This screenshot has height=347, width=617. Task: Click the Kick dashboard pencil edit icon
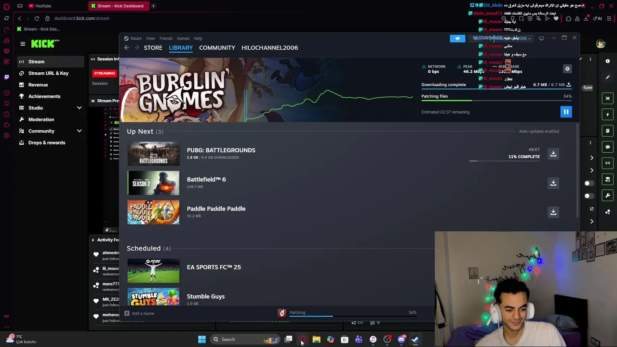click(608, 77)
